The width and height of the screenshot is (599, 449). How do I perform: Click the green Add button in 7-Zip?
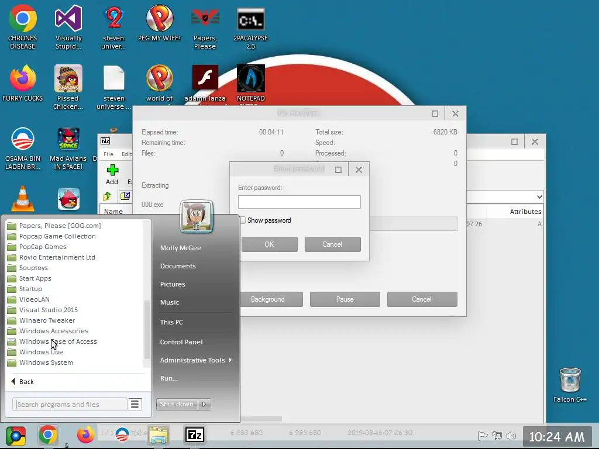coord(112,174)
